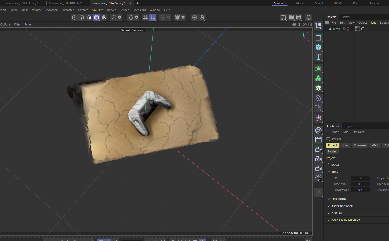Toggle snapping with the magnet icon

(131, 17)
